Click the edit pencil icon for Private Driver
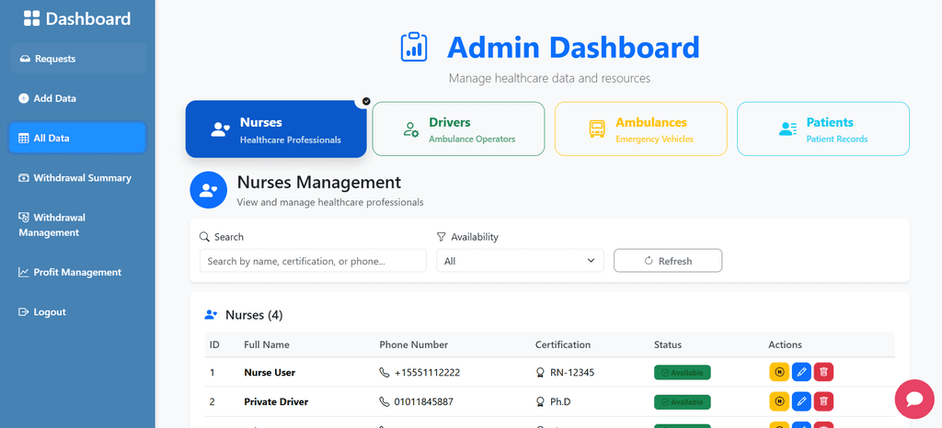This screenshot has width=942, height=428. (801, 401)
